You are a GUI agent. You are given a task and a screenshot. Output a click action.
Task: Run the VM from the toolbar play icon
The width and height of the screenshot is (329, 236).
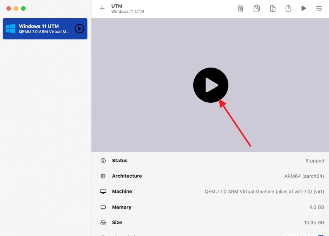coord(303,8)
